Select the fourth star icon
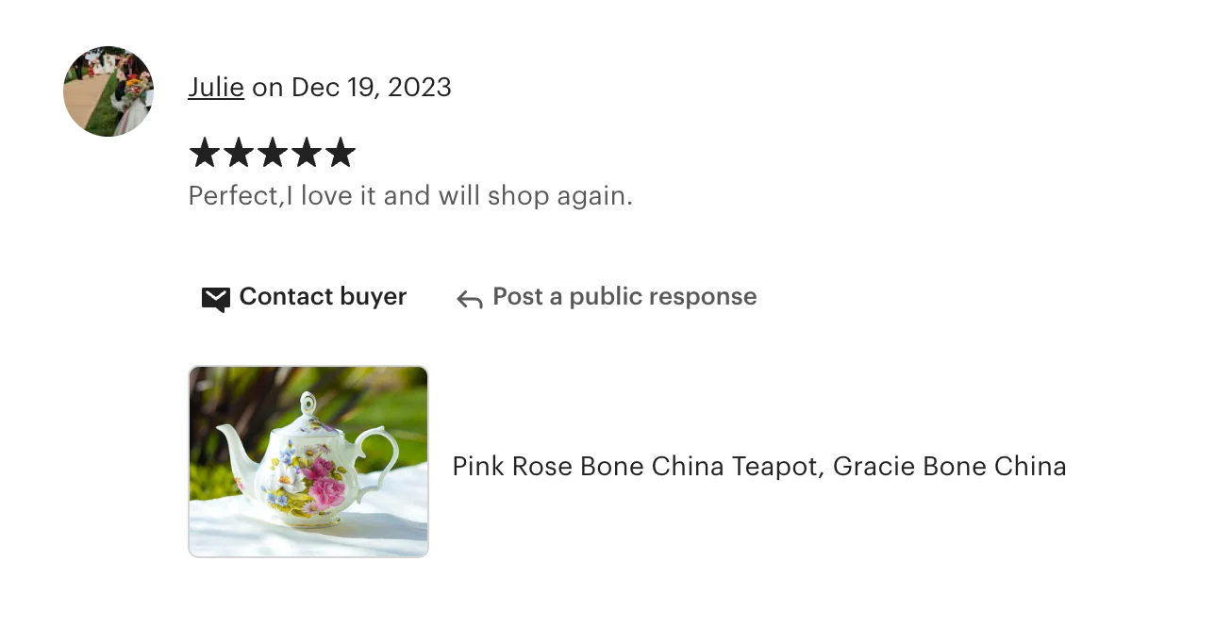The width and height of the screenshot is (1215, 628). (308, 152)
